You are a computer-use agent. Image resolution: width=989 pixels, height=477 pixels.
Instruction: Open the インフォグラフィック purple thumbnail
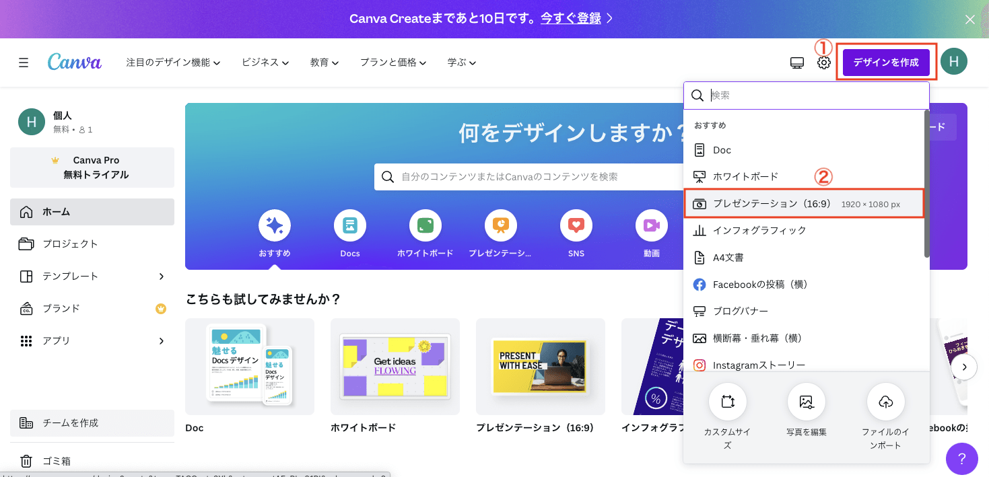pyautogui.click(x=652, y=367)
